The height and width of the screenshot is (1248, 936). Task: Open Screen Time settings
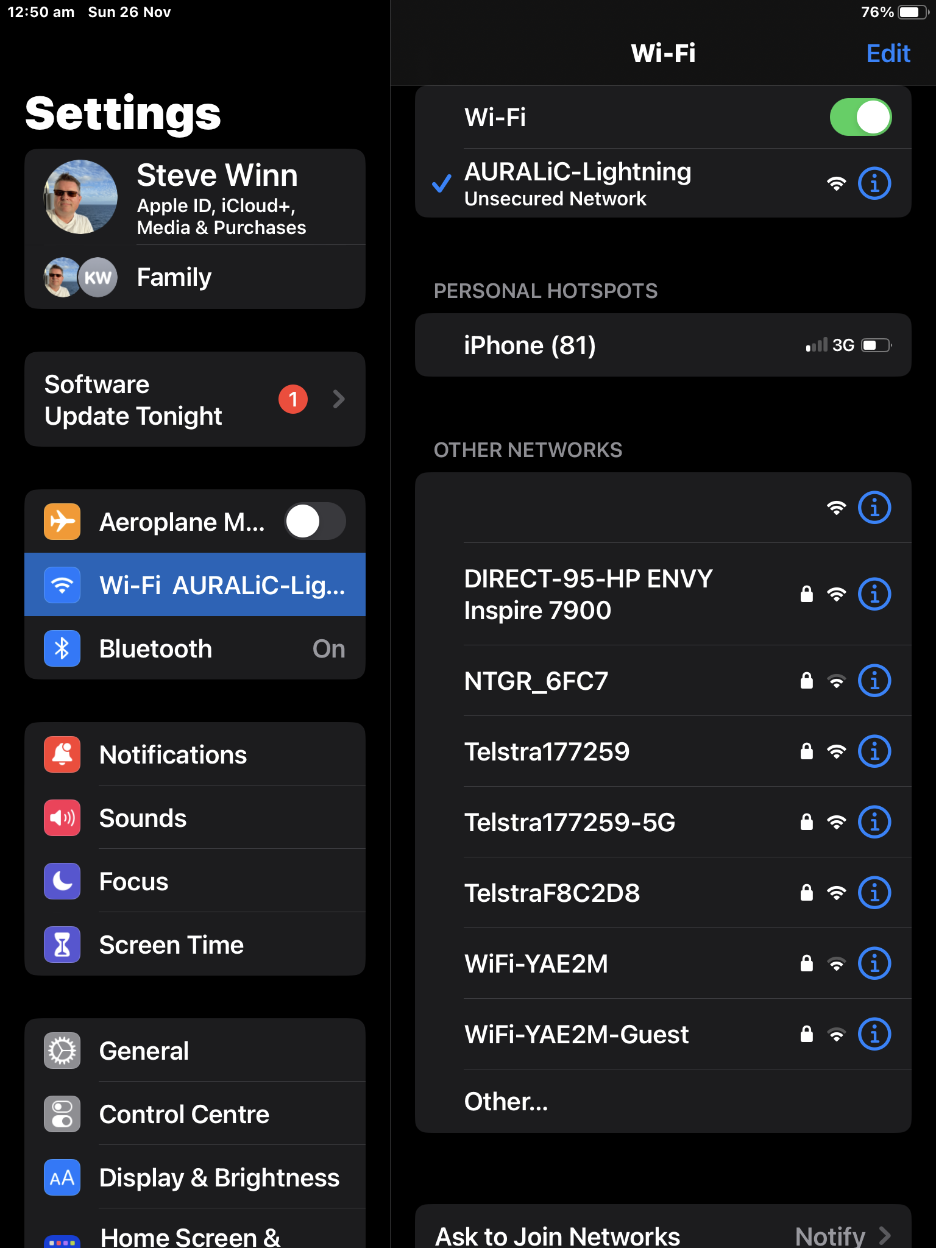coord(195,944)
